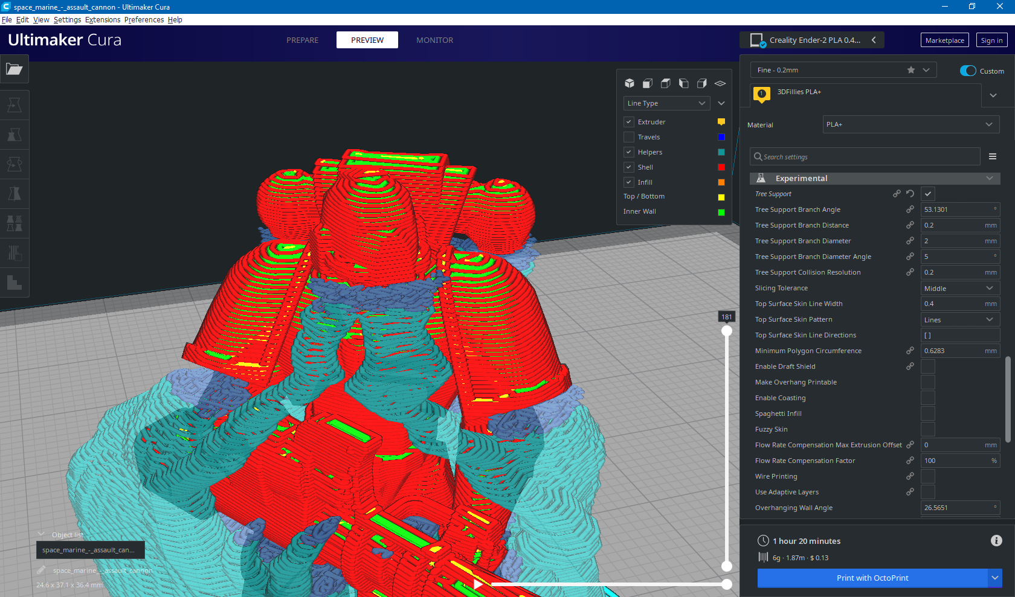This screenshot has height=597, width=1015.
Task: Click link icon next to Minimum Polygon Circumference
Action: [910, 351]
